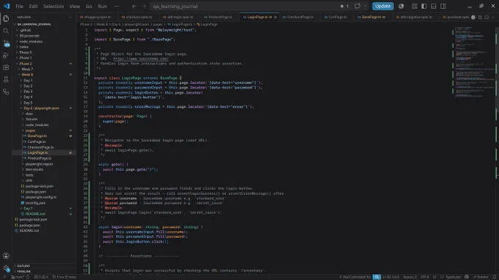499x280 pixels.
Task: Switch to the CheckoutPage.ts tab
Action: point(299,17)
